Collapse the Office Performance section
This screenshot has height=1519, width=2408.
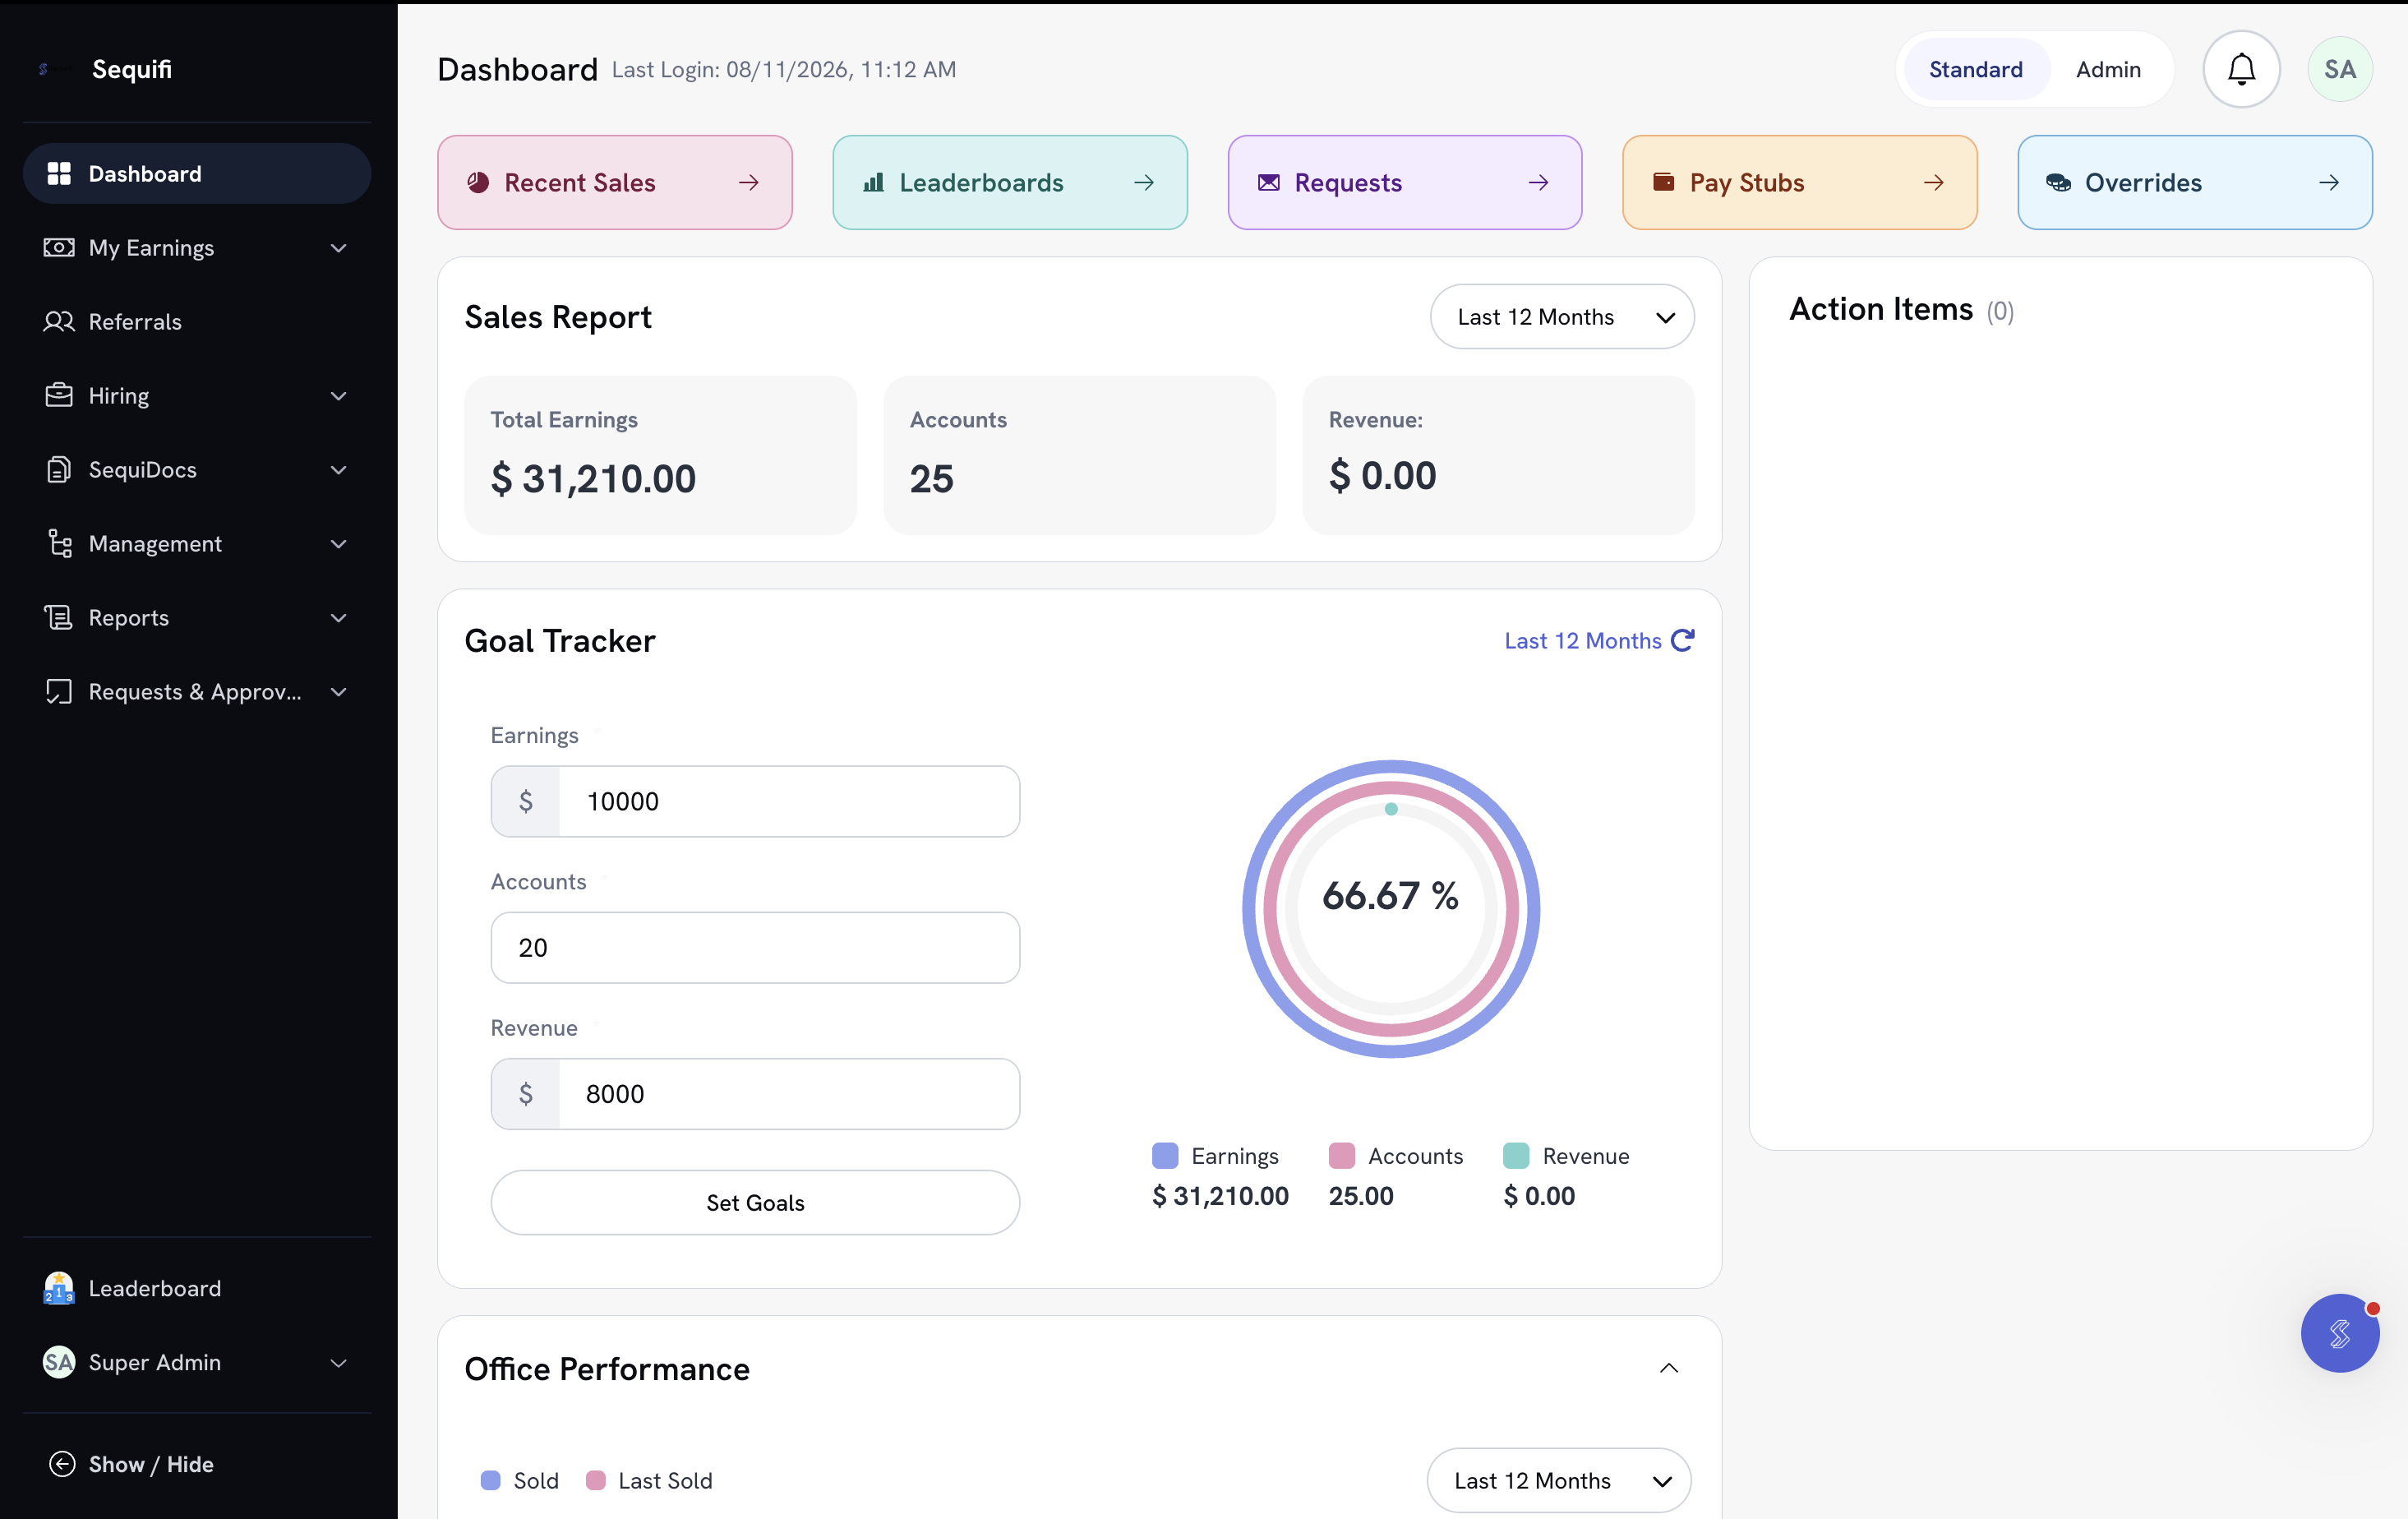pyautogui.click(x=1669, y=1368)
